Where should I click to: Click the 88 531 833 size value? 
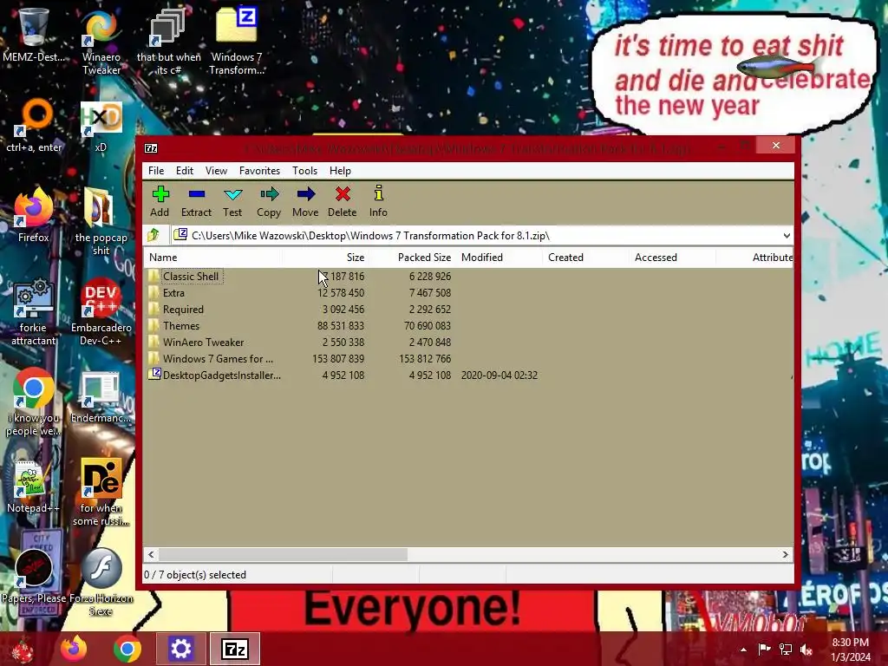pos(340,326)
